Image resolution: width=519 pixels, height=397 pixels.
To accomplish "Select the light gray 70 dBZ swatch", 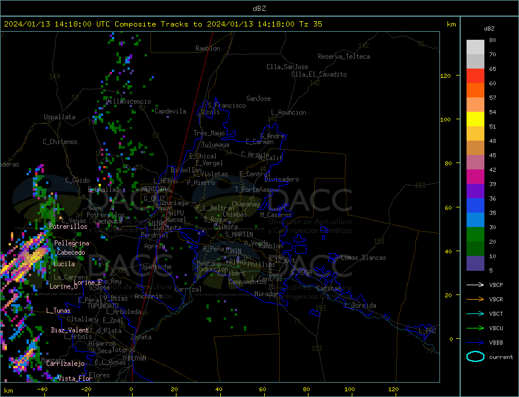I will click(x=475, y=47).
